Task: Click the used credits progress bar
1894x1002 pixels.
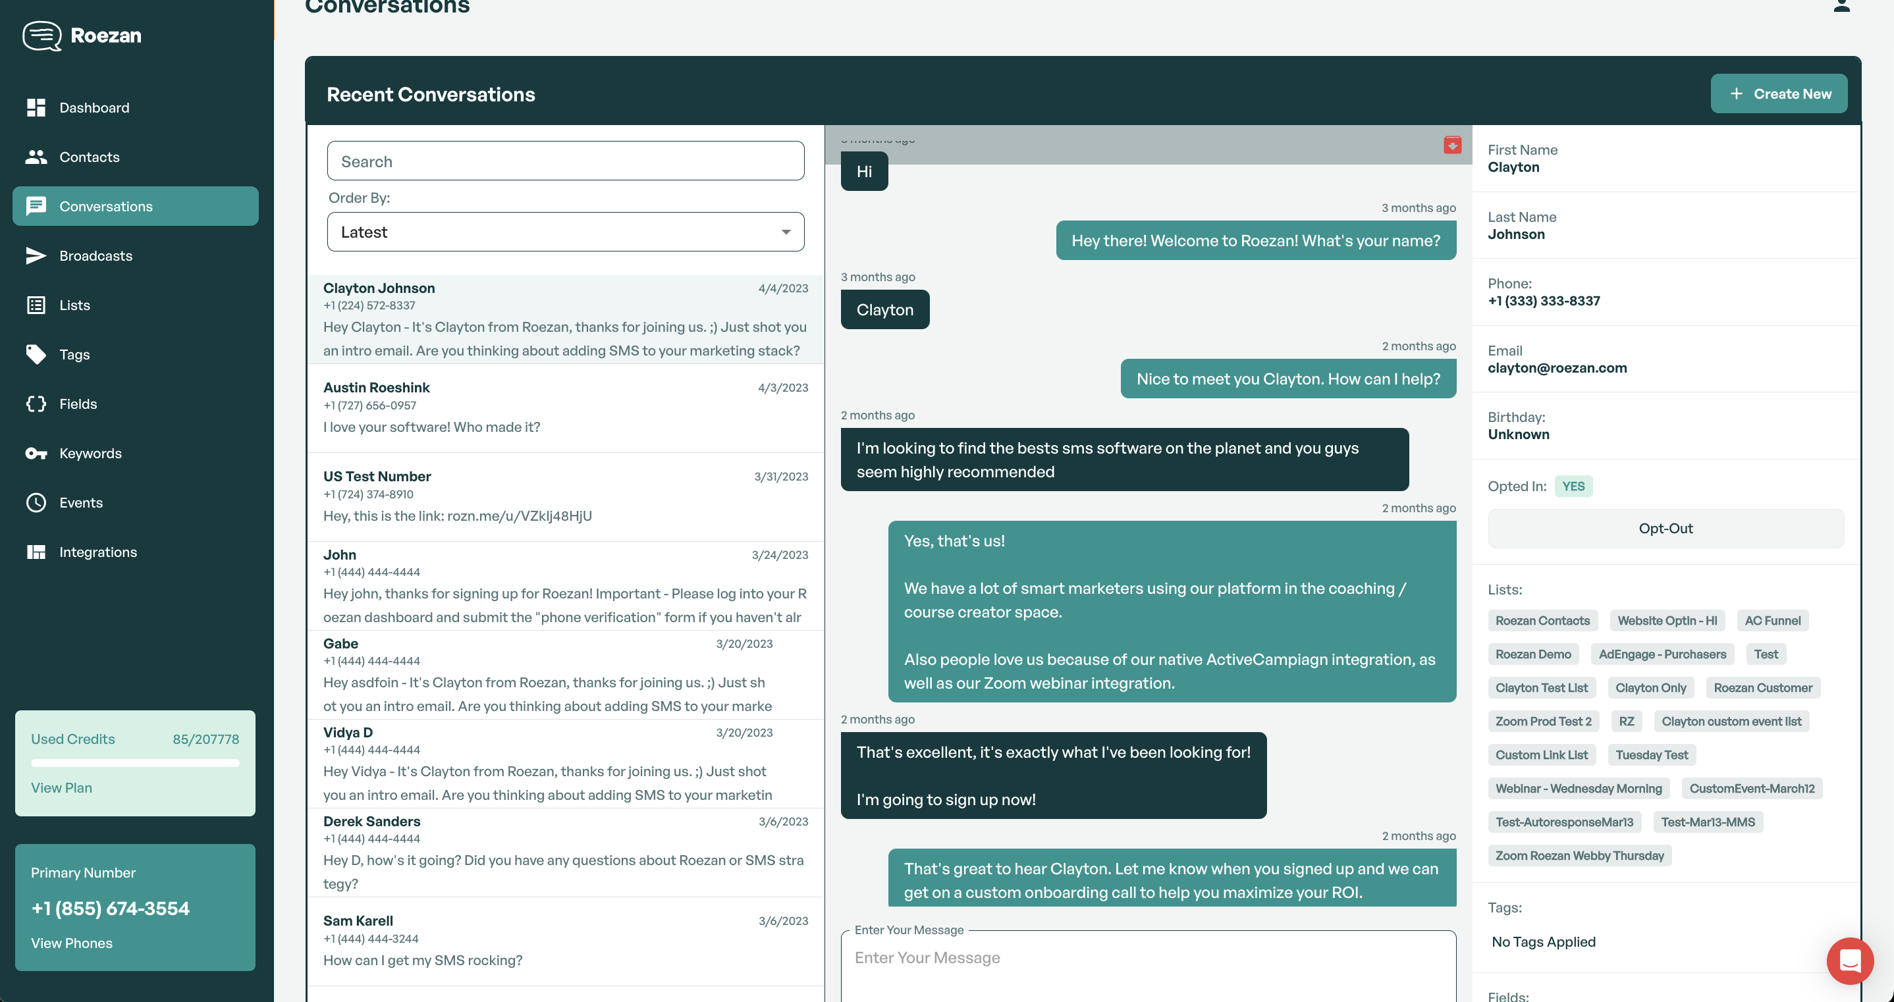Action: [x=135, y=763]
